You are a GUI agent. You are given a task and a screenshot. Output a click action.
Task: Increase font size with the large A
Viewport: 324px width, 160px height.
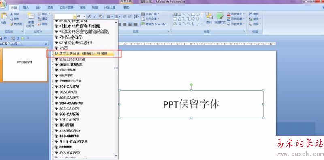(x=89, y=16)
